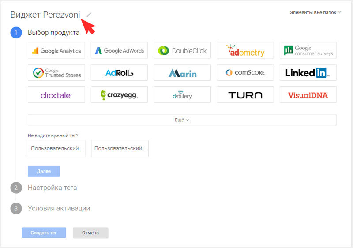Choose the Google Trusted Stores tile
Image resolution: width=353 pixels, height=248 pixels.
tap(56, 73)
